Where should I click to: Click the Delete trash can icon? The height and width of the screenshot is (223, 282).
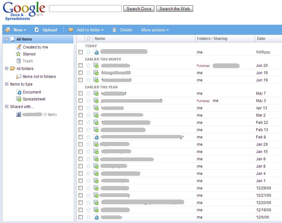tap(114, 30)
